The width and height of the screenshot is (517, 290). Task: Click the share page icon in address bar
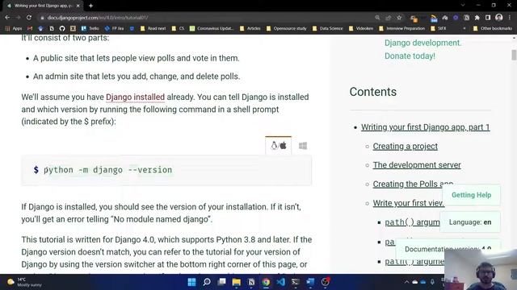[388, 18]
